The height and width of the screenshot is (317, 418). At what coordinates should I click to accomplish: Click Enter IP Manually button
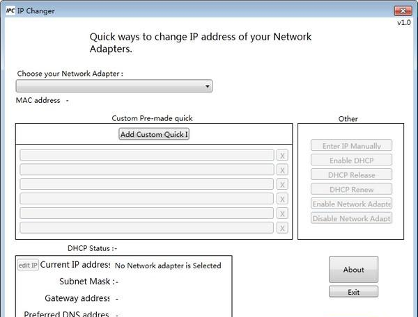pyautogui.click(x=351, y=145)
